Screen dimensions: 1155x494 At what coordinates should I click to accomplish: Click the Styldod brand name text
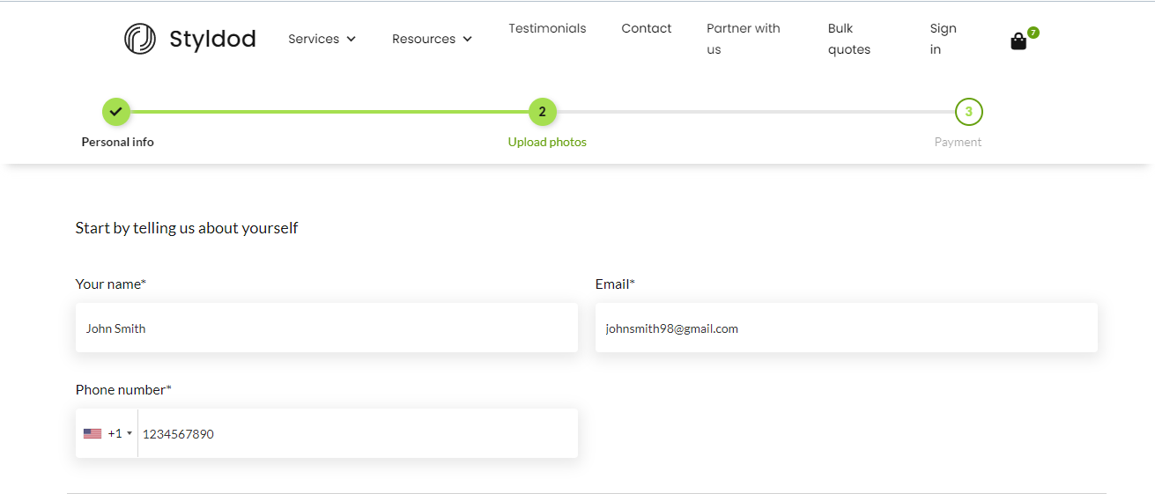tap(212, 39)
